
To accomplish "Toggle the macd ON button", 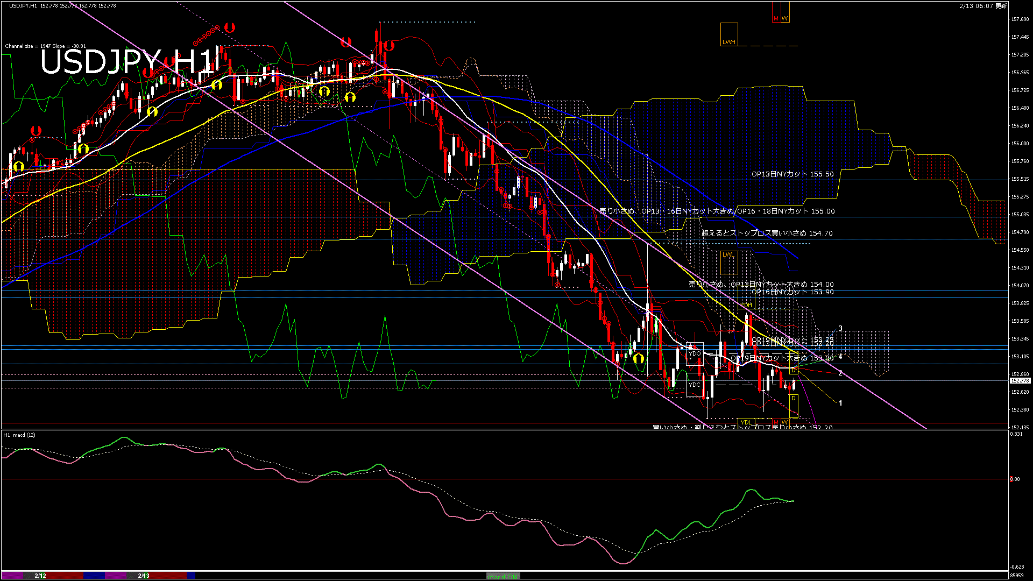I will tap(503, 576).
